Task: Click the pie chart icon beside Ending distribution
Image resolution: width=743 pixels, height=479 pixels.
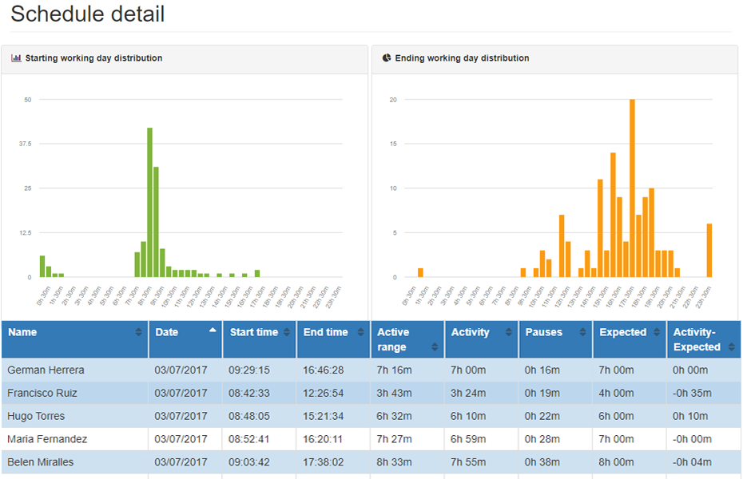Action: point(387,58)
